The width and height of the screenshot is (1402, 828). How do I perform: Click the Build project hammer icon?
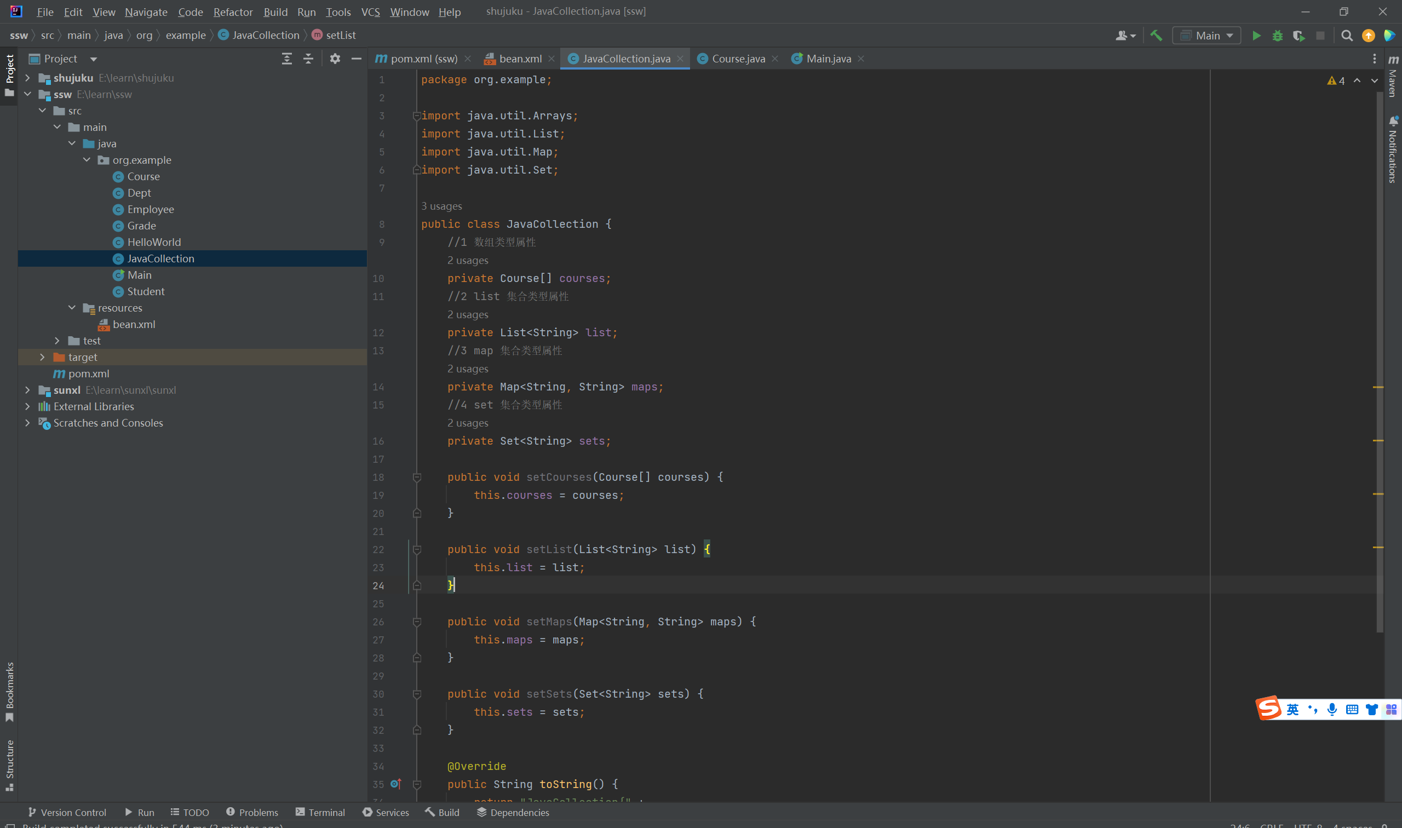[1156, 36]
